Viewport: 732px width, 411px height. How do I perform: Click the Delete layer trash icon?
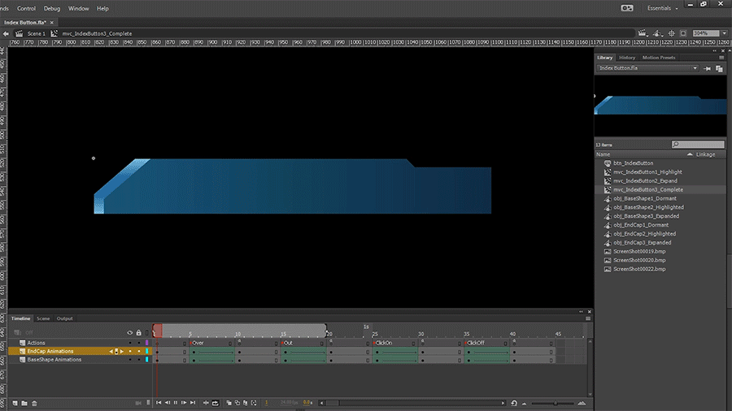tap(34, 403)
